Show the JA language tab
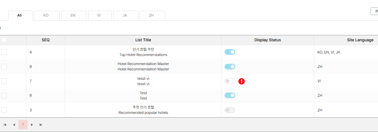This screenshot has width=378, height=132. [125, 15]
